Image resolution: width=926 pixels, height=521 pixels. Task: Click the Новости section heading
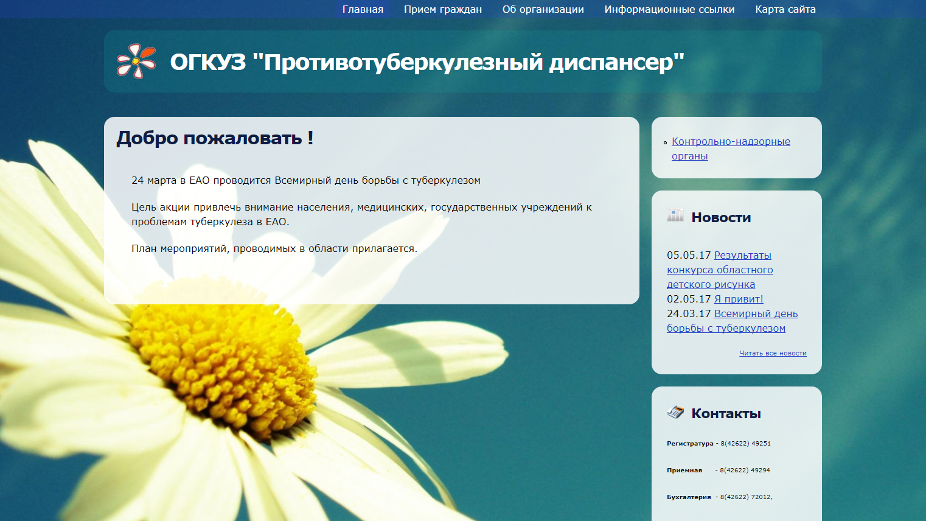click(x=721, y=217)
